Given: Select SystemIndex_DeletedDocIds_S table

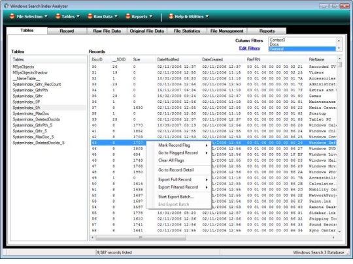Looking at the screenshot, I should pyautogui.click(x=39, y=143).
